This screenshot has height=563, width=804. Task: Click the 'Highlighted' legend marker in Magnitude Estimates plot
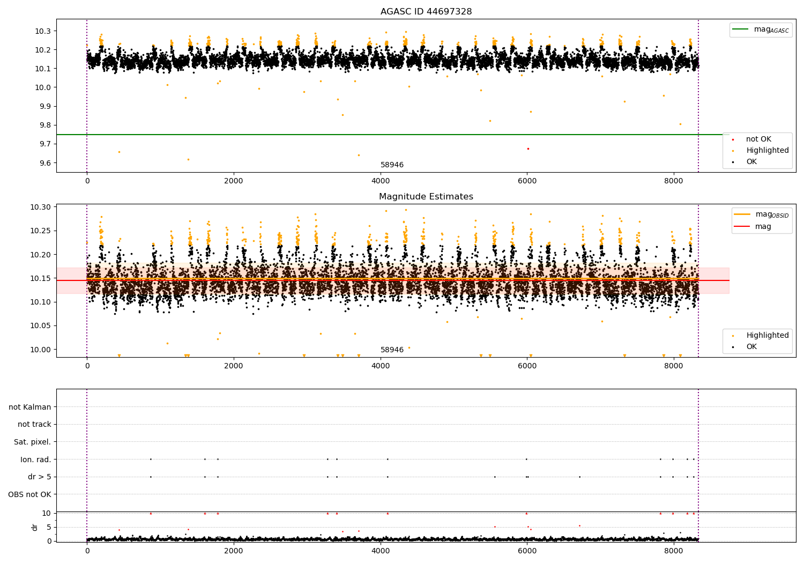click(733, 336)
